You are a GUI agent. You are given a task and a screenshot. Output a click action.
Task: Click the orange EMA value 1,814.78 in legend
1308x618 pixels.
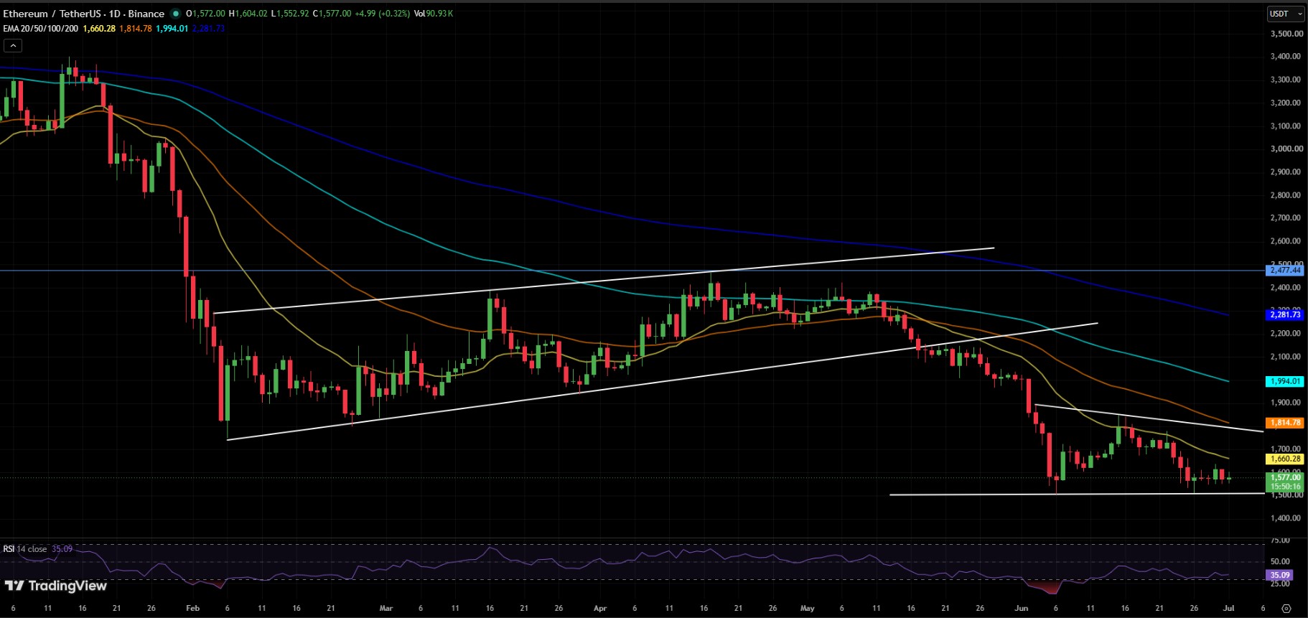coord(136,29)
